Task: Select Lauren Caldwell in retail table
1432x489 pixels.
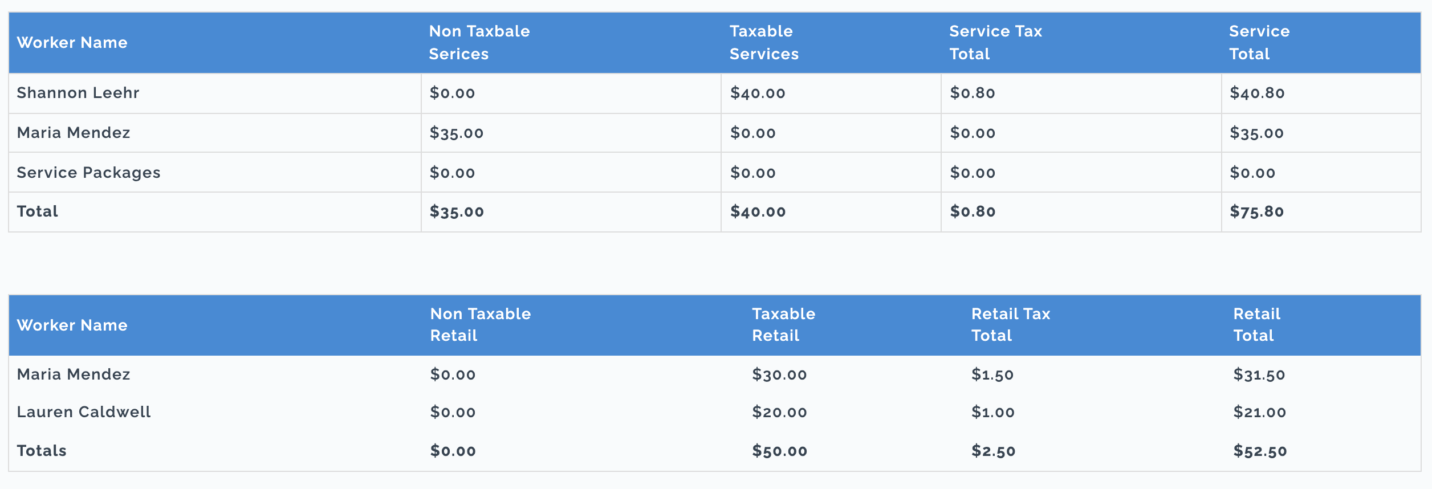Action: (x=84, y=412)
